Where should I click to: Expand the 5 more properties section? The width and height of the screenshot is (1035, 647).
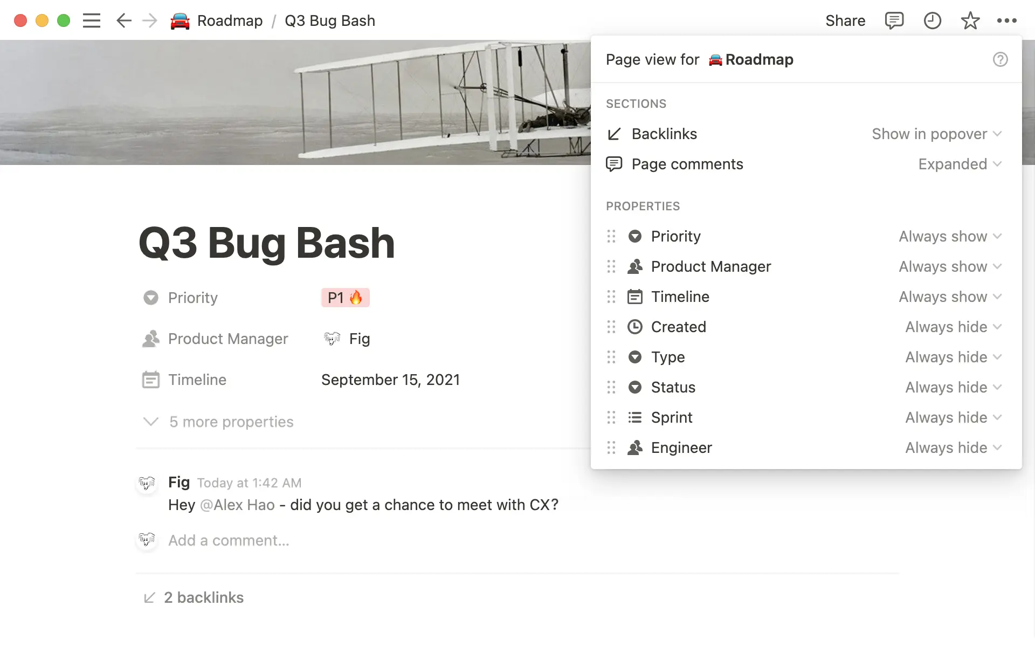point(218,422)
